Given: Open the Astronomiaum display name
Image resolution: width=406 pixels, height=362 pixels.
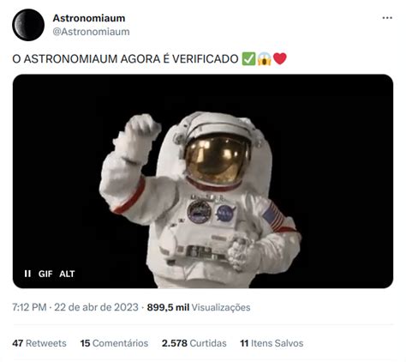Looking at the screenshot, I should (x=89, y=18).
